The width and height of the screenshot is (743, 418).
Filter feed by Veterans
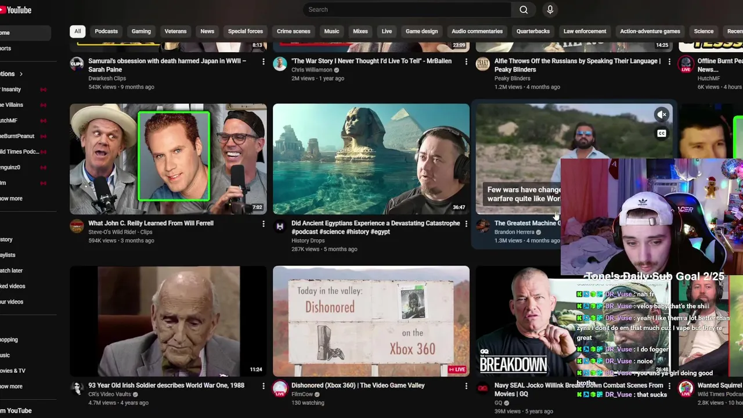[x=175, y=31]
